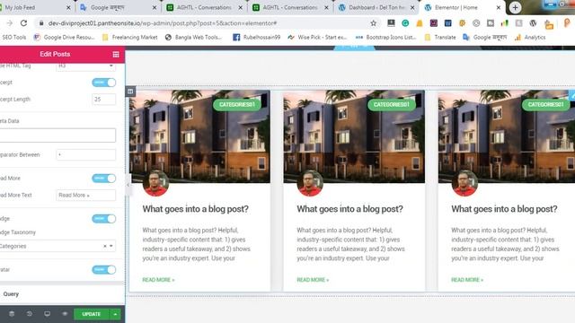Screen dimensions: 575x323
Task: Switch to Dashboard WordPress browser tab
Action: click(376, 7)
